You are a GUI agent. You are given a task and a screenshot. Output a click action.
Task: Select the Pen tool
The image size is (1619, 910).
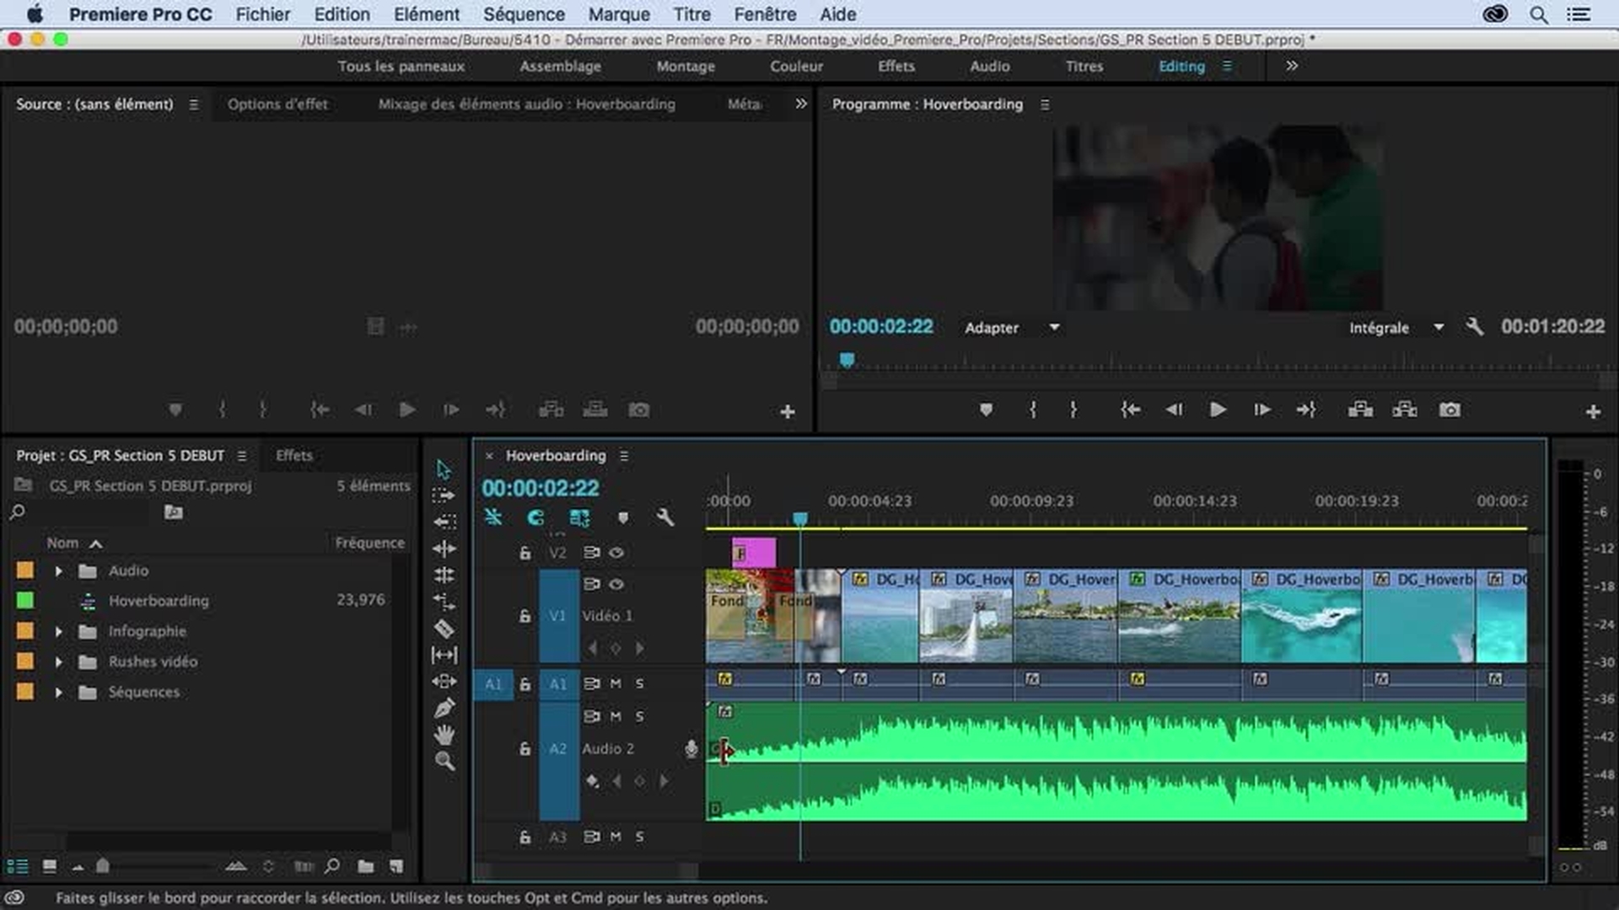coord(444,708)
